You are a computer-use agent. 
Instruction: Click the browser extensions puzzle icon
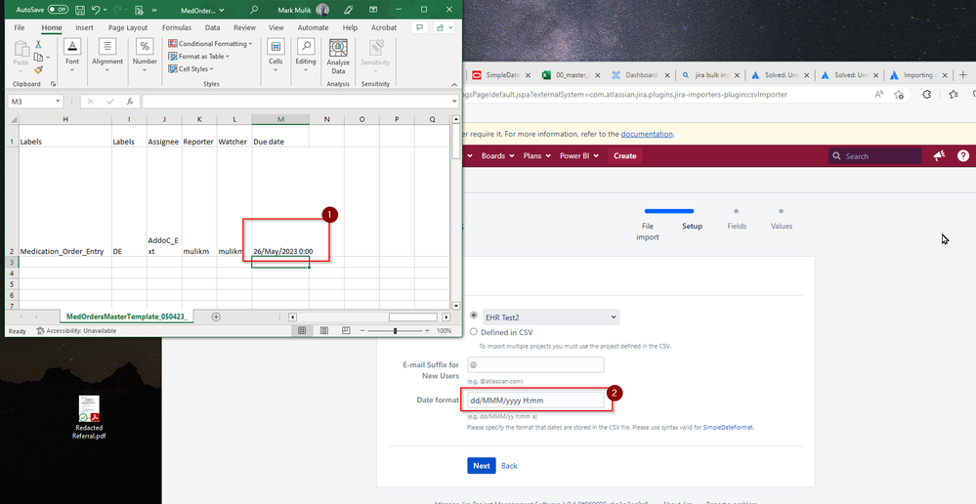coord(927,95)
